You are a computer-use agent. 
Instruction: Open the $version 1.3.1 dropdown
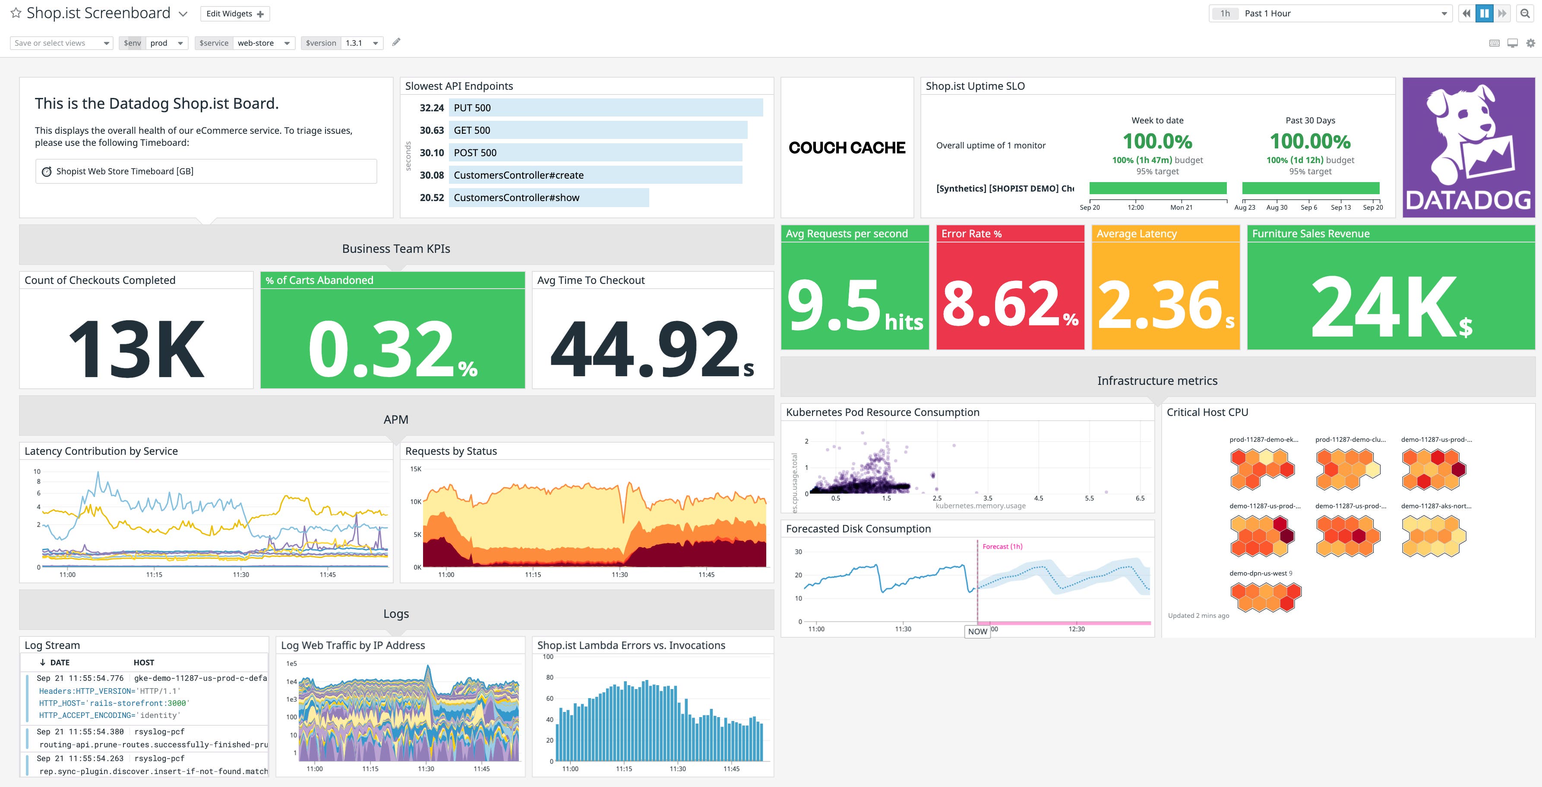coord(362,43)
